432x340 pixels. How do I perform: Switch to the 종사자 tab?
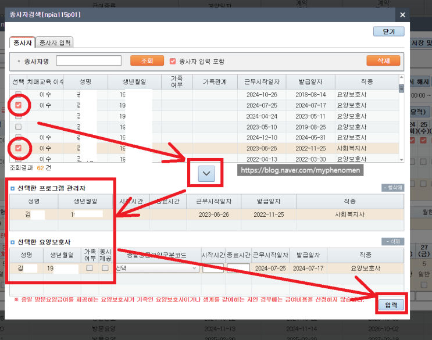pyautogui.click(x=22, y=42)
